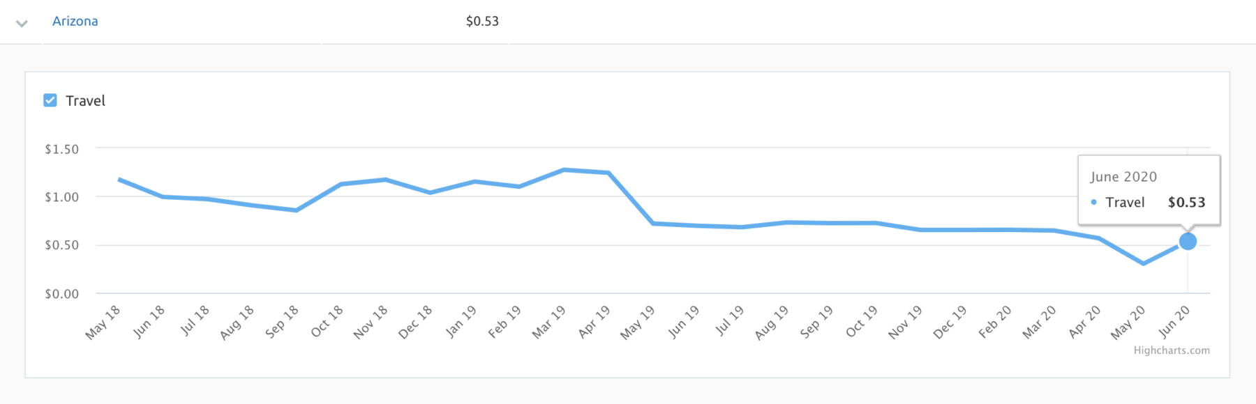Select the Jan 19 x-axis label
1256x404 pixels.
click(x=461, y=321)
